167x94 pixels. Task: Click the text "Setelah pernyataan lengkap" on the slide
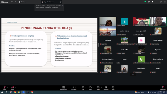(x=23, y=36)
